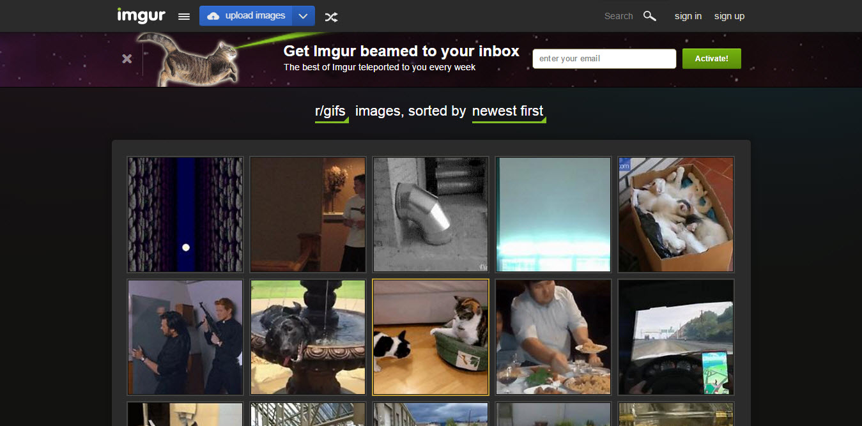Dismiss the email banner with X
The height and width of the screenshot is (426, 862).
(x=127, y=59)
